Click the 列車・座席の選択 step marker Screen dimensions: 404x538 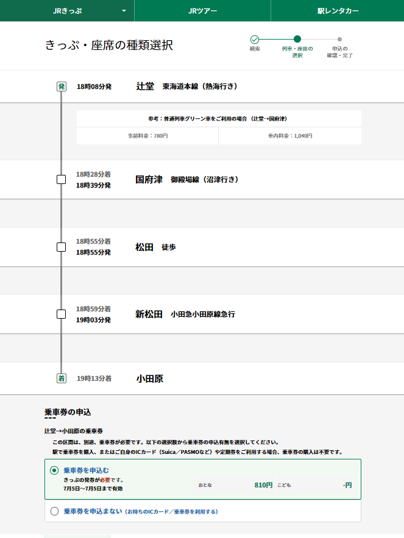click(x=297, y=39)
